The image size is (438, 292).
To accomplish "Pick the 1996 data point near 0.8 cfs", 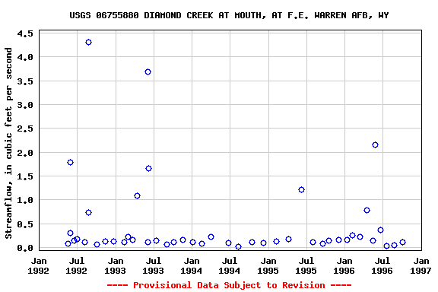I will coord(367,210).
